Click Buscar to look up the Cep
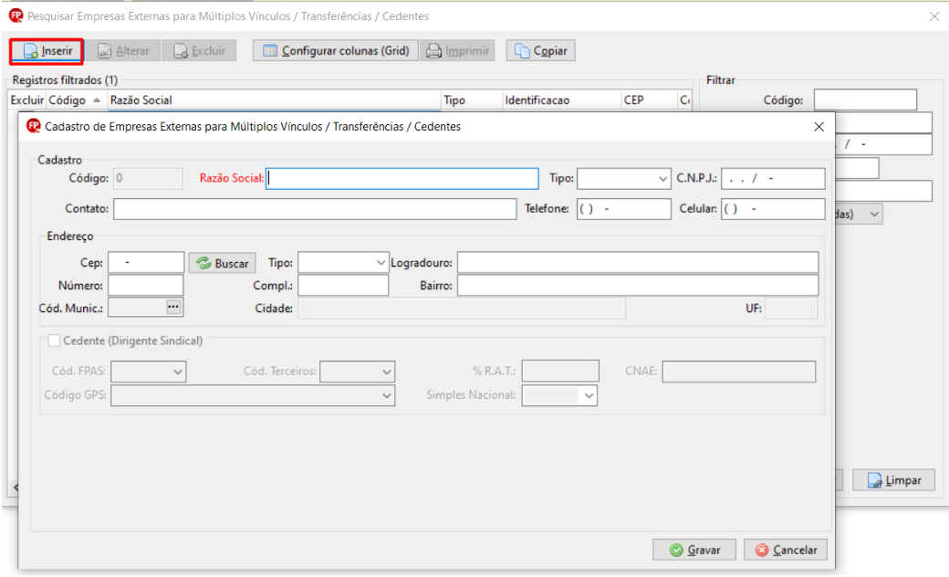The width and height of the screenshot is (949, 577). [222, 263]
